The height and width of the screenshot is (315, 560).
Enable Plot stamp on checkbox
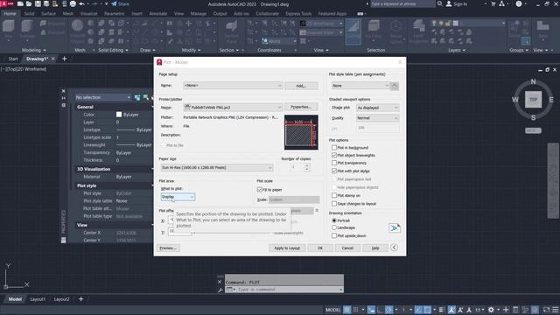(334, 195)
